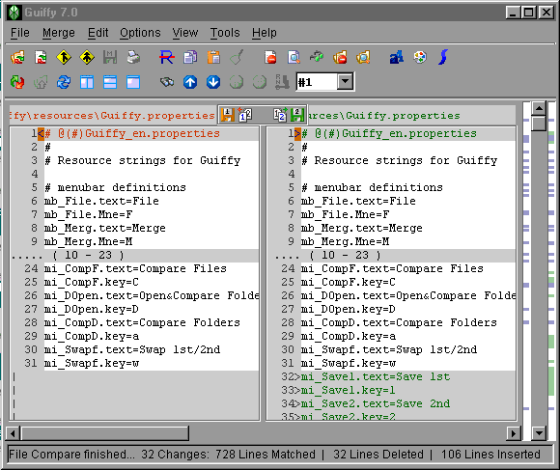Image resolution: width=560 pixels, height=470 pixels.
Task: Click the copy 2-to-1 documents button
Action: [244, 115]
